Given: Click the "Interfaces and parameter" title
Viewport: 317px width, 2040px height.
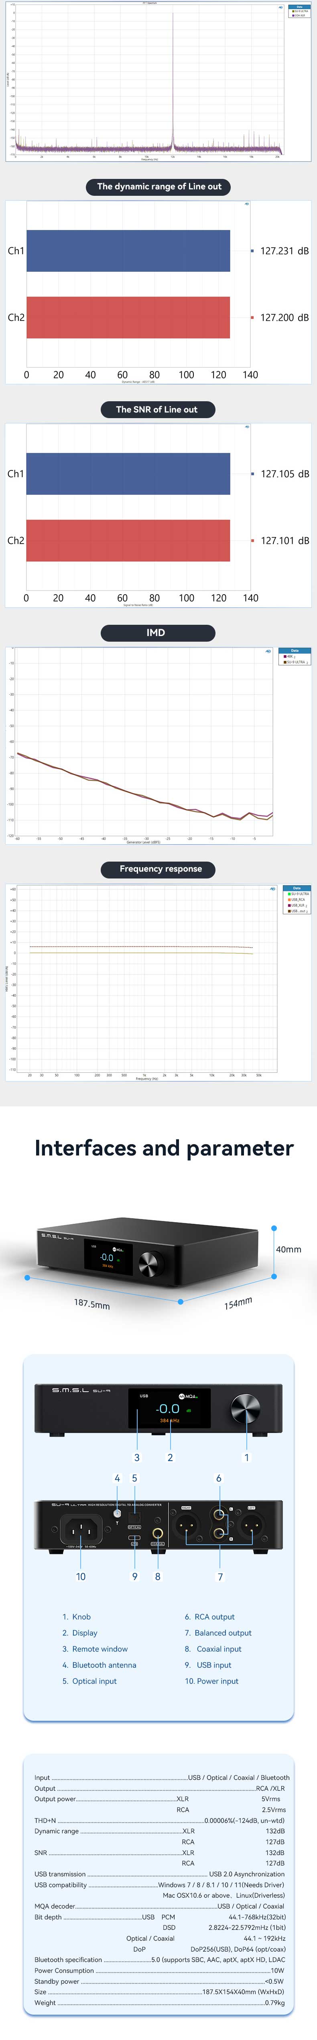Looking at the screenshot, I should [164, 1148].
